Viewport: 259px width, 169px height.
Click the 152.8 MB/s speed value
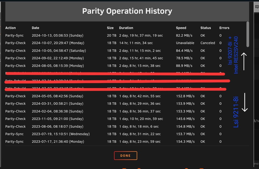click(x=185, y=96)
